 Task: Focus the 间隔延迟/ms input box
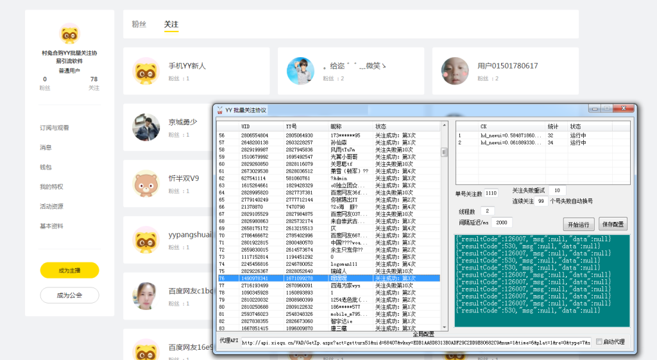tap(501, 222)
